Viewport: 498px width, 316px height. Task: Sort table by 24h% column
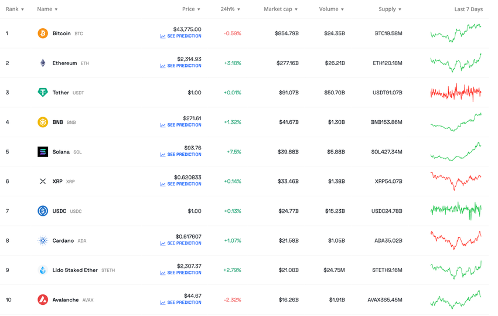tap(230, 9)
